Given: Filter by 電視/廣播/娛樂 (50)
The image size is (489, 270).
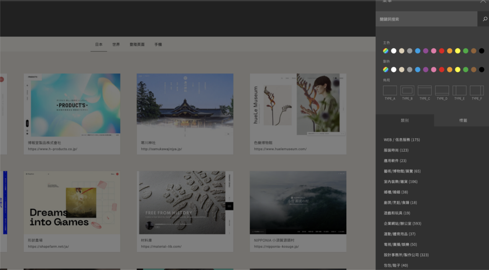Looking at the screenshot, I should [x=400, y=244].
